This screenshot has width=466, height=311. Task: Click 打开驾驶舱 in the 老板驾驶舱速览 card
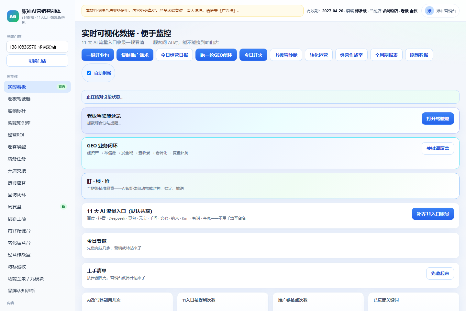[438, 119]
